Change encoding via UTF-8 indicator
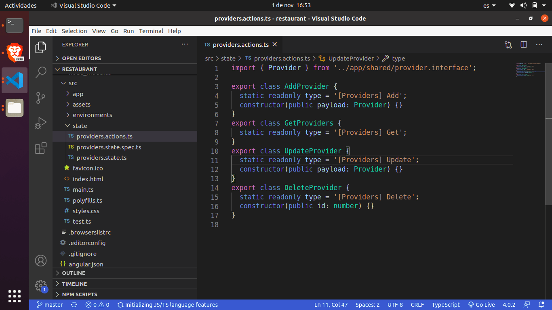Image resolution: width=552 pixels, height=310 pixels. click(395, 305)
